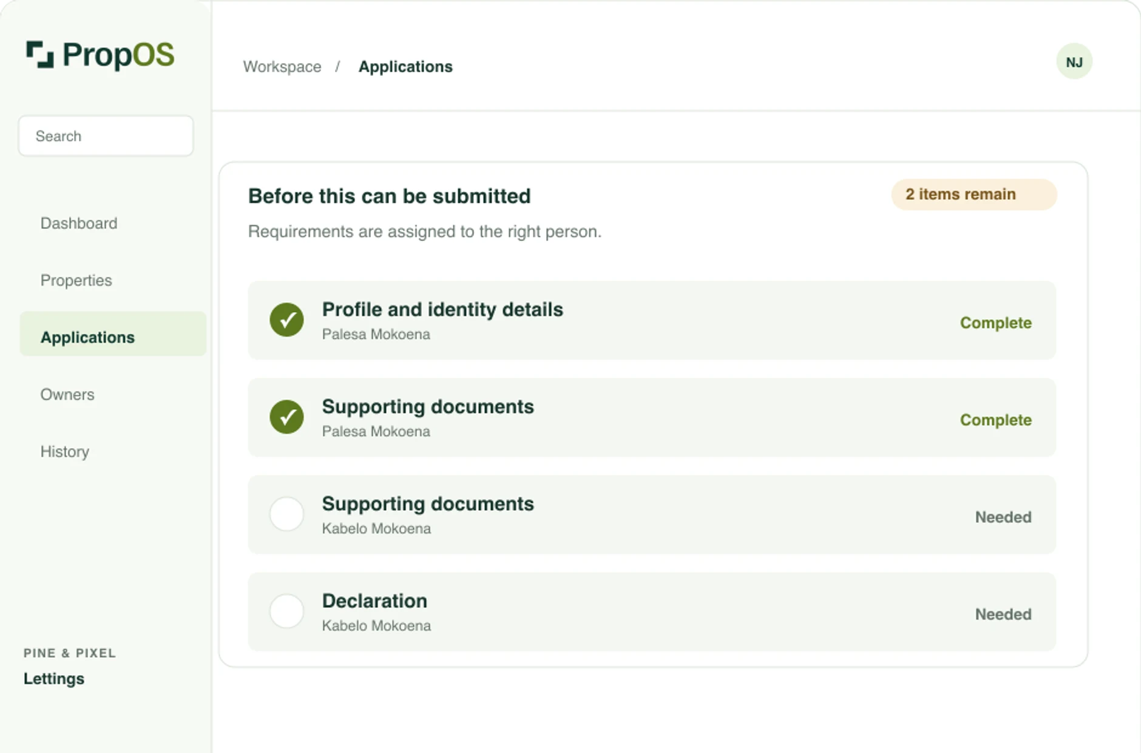Click the PropOS logo icon
This screenshot has width=1141, height=753.
tap(40, 55)
